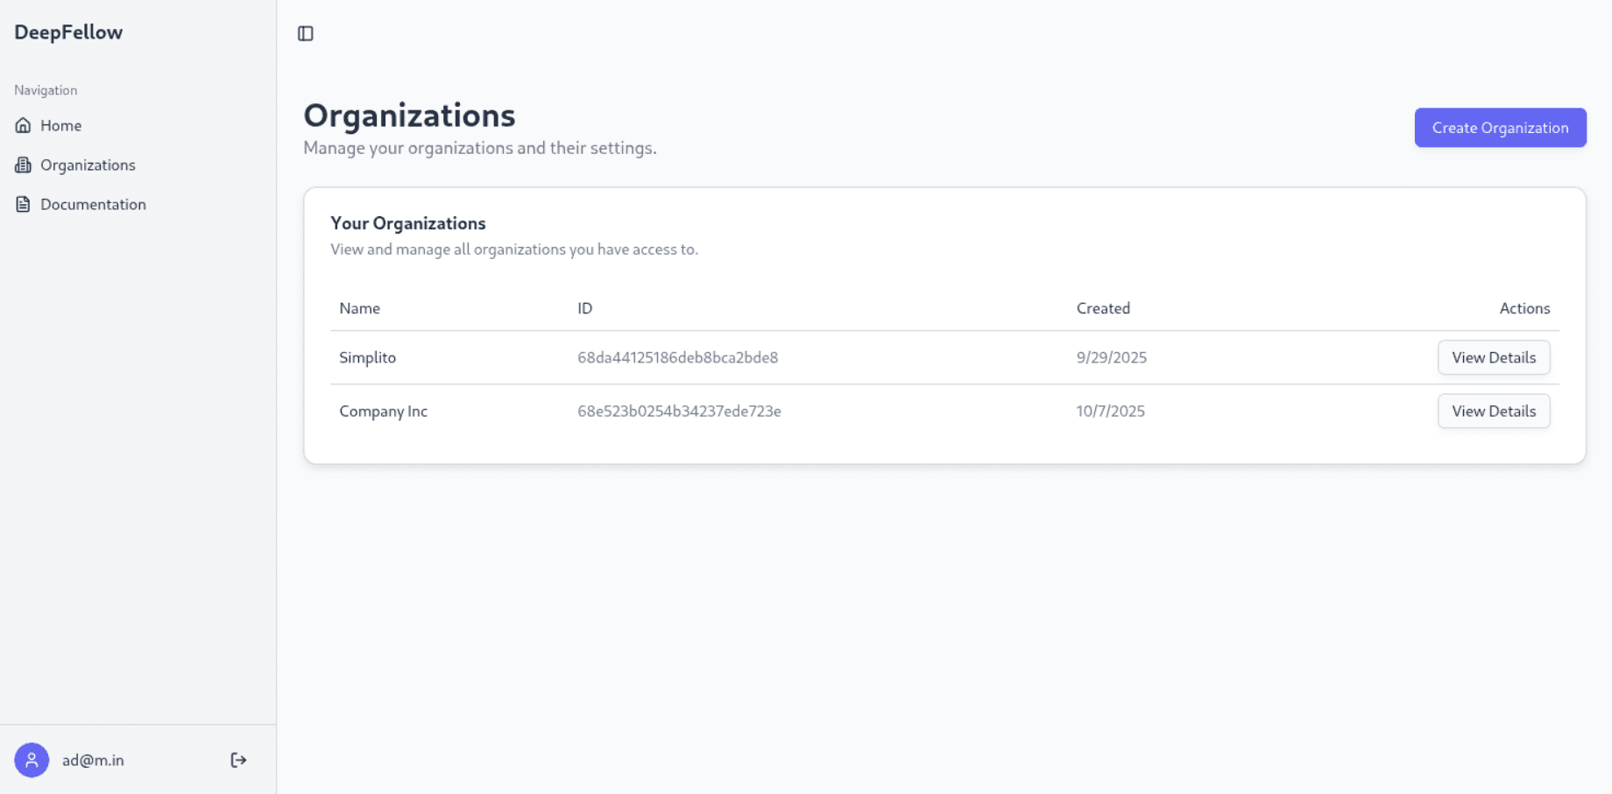Image resolution: width=1612 pixels, height=794 pixels.
Task: Click the Created column header
Action: [x=1103, y=308]
